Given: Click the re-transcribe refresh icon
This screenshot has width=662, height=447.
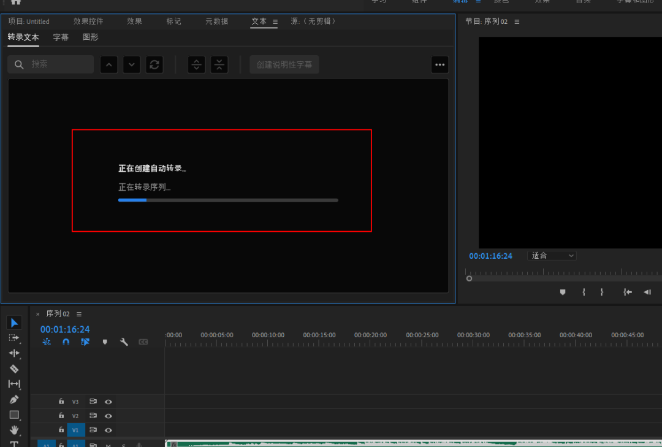Looking at the screenshot, I should [154, 64].
